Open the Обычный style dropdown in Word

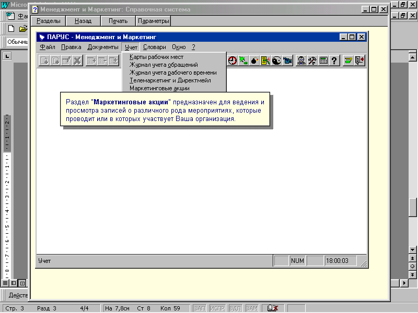click(x=17, y=42)
